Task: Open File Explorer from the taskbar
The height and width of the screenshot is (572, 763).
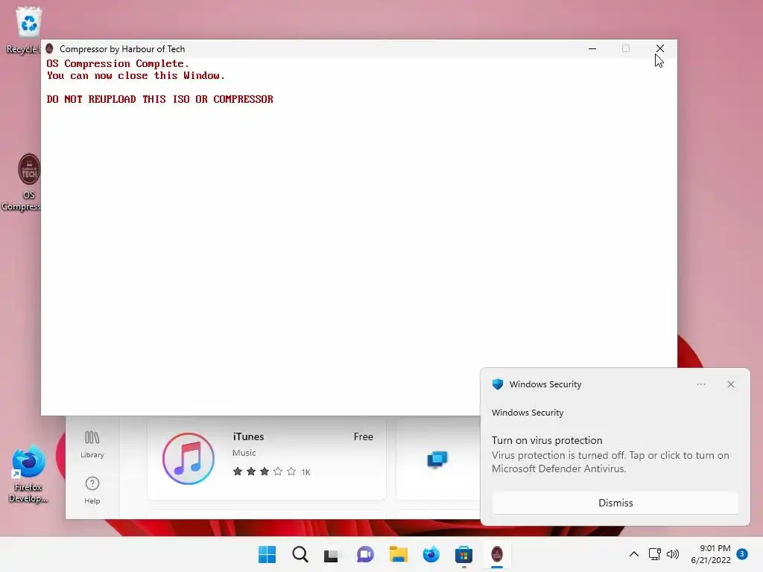Action: pos(398,554)
